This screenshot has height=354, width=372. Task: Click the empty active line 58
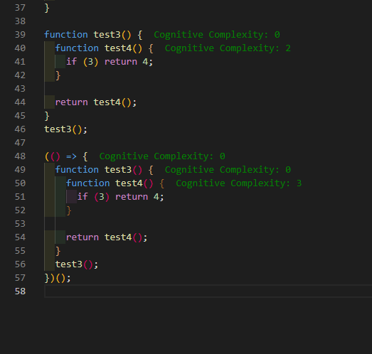click(x=208, y=291)
